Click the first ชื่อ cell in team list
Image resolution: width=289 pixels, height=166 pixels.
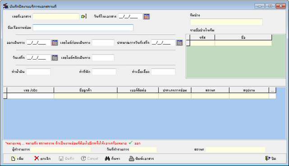243,43
